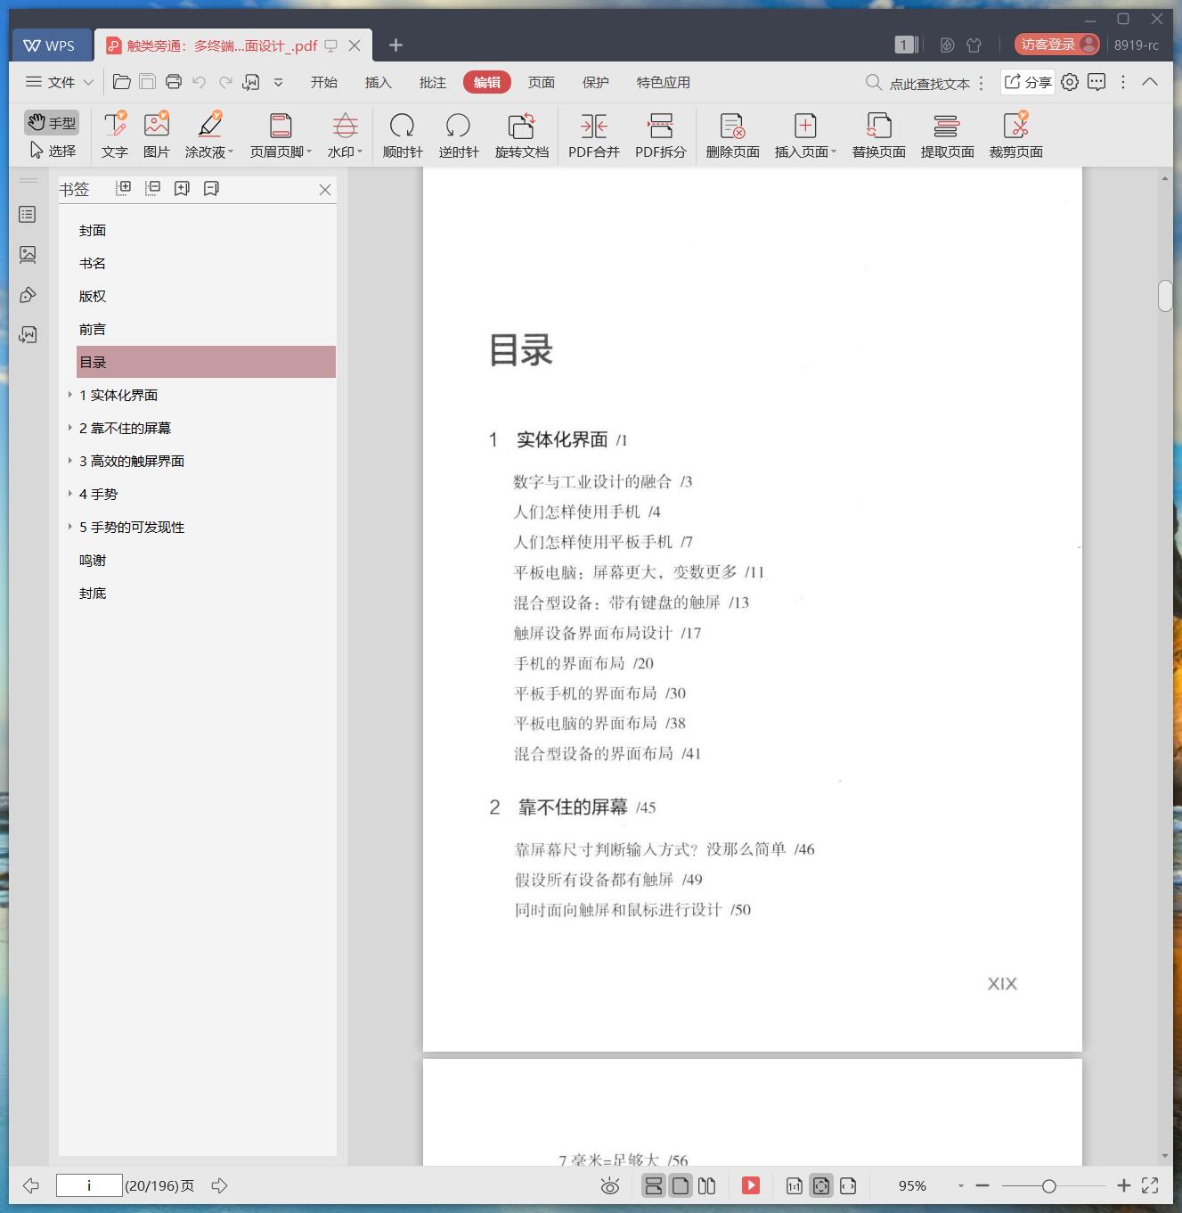Expand the 5 手势的可发现性 bookmark
The width and height of the screenshot is (1182, 1213).
pyautogui.click(x=70, y=526)
